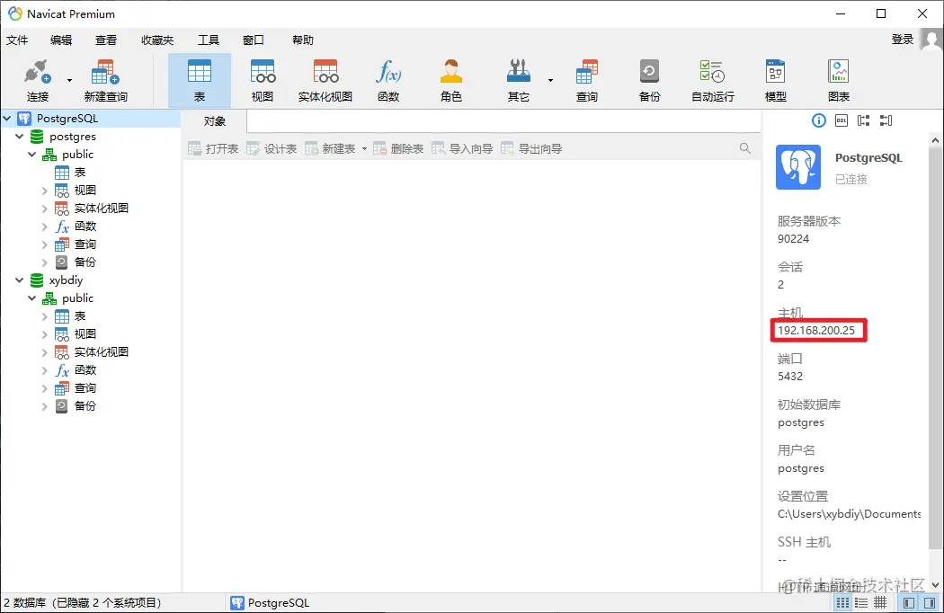Open the 文件 menu

point(17,40)
